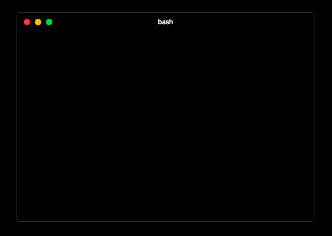This screenshot has width=332, height=236.
Task: Close the bash terminal window
Action: point(27,22)
